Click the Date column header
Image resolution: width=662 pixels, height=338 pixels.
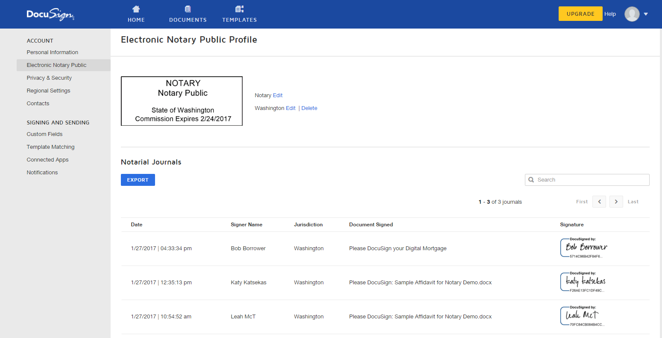pos(137,225)
